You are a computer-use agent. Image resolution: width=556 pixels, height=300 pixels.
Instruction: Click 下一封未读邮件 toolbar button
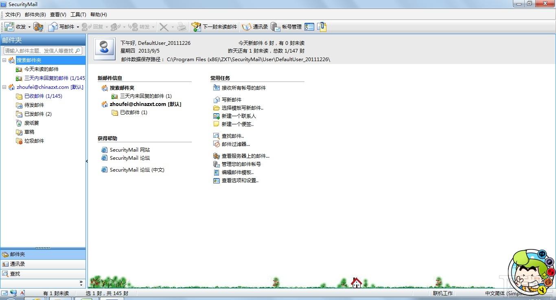point(215,27)
